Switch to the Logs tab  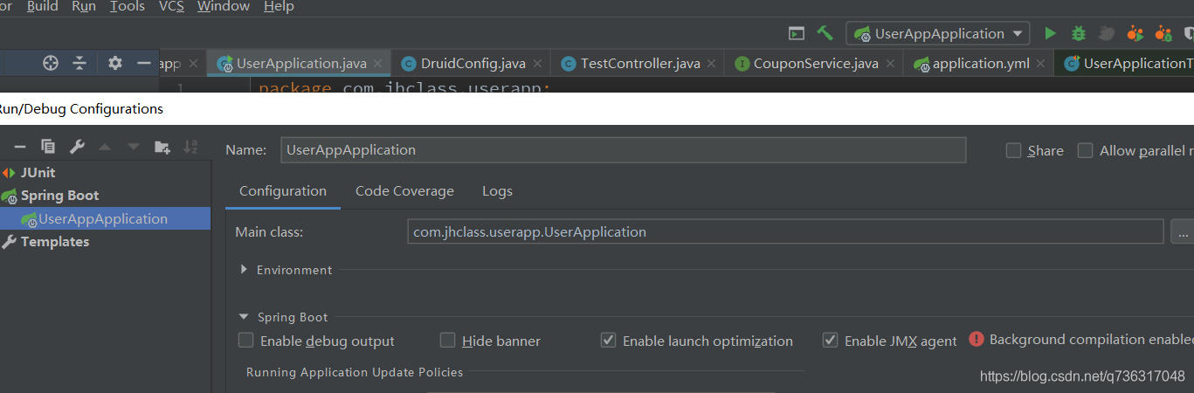click(x=497, y=191)
